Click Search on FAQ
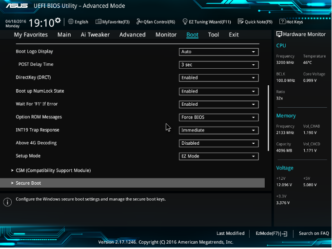This screenshot has width=332, height=249. (314, 233)
